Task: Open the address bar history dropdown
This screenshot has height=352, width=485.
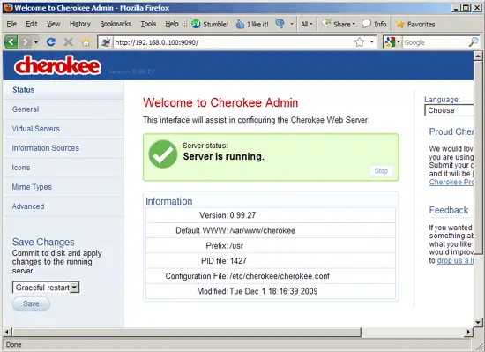Action: coord(372,42)
